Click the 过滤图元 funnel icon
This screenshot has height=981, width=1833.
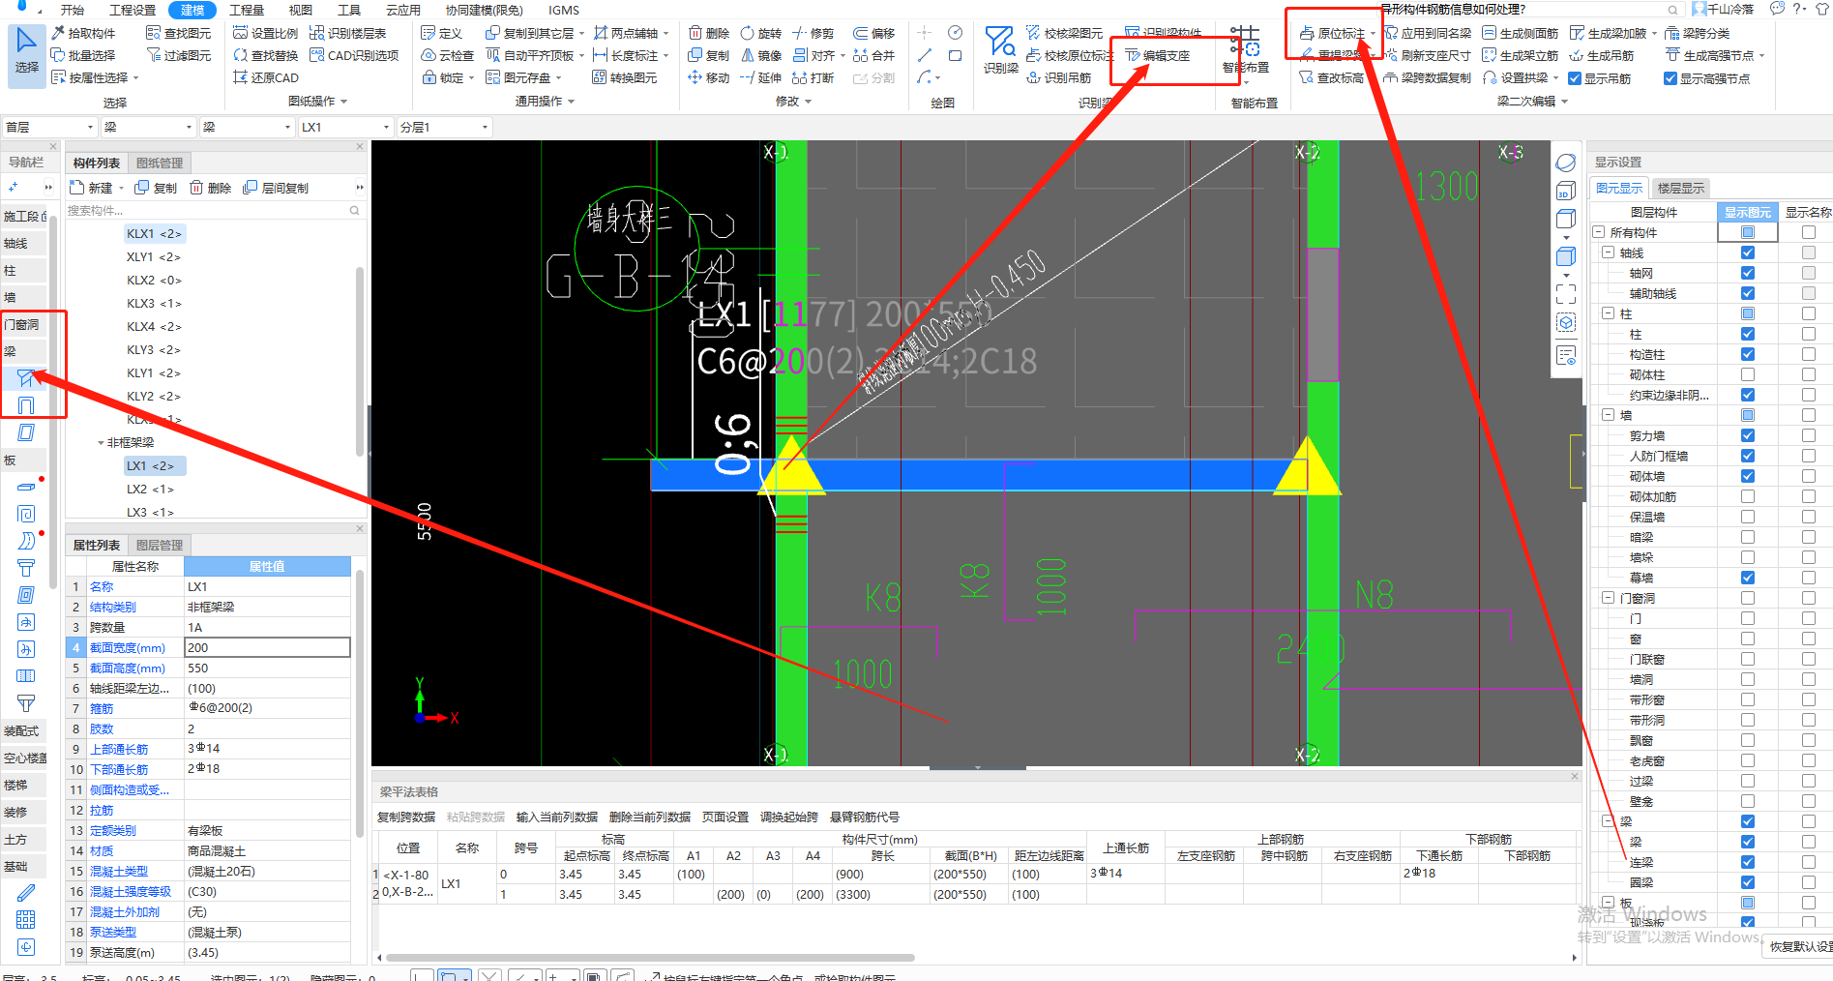[153, 55]
